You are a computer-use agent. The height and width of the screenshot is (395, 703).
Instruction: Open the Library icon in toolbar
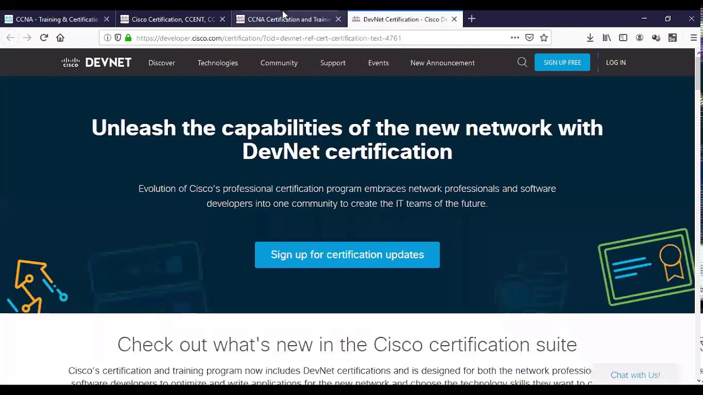click(607, 38)
